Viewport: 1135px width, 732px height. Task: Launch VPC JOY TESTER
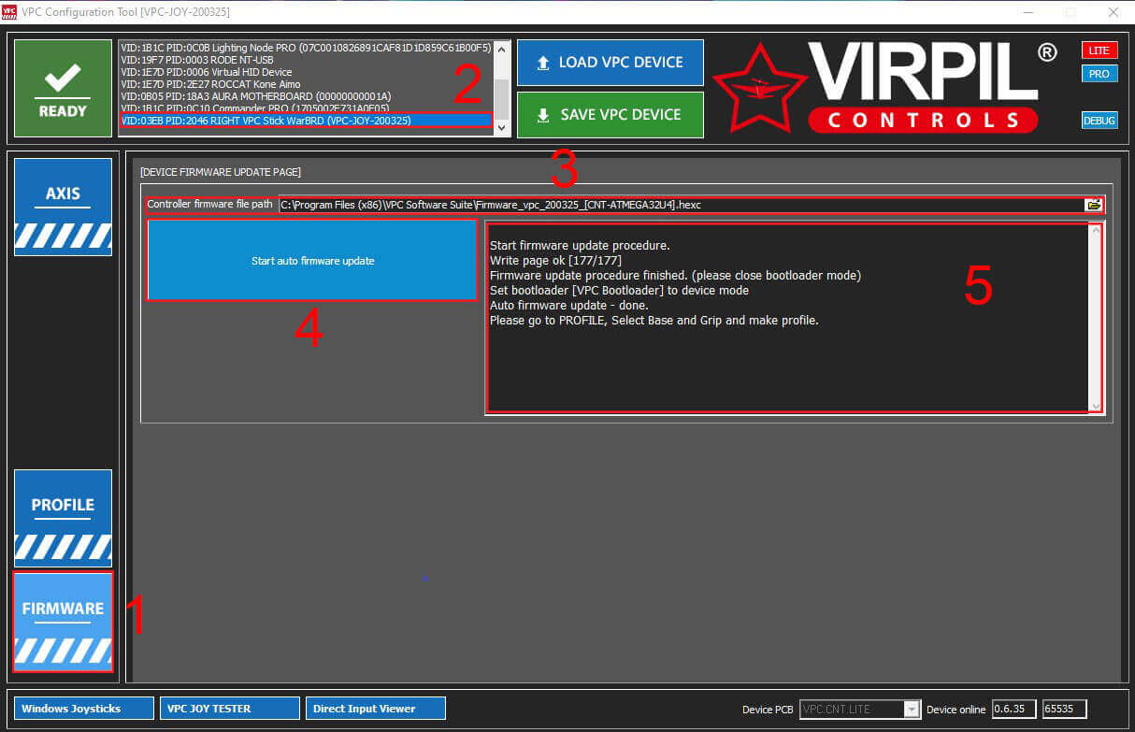click(230, 709)
